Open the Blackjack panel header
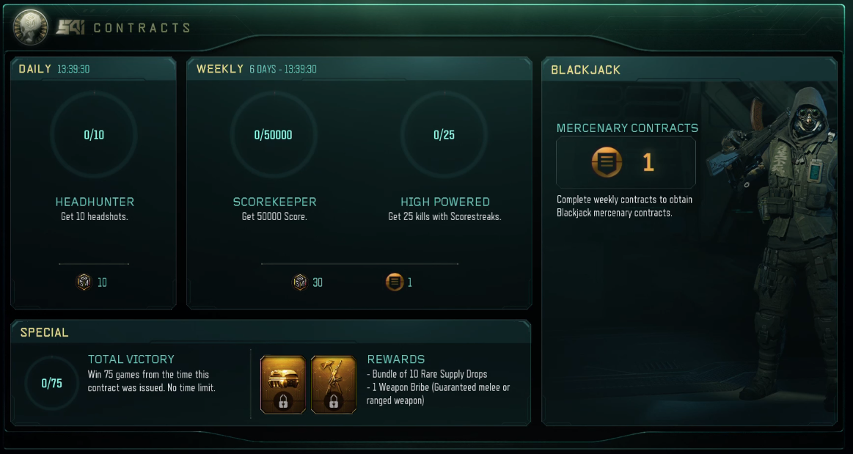 pyautogui.click(x=689, y=70)
